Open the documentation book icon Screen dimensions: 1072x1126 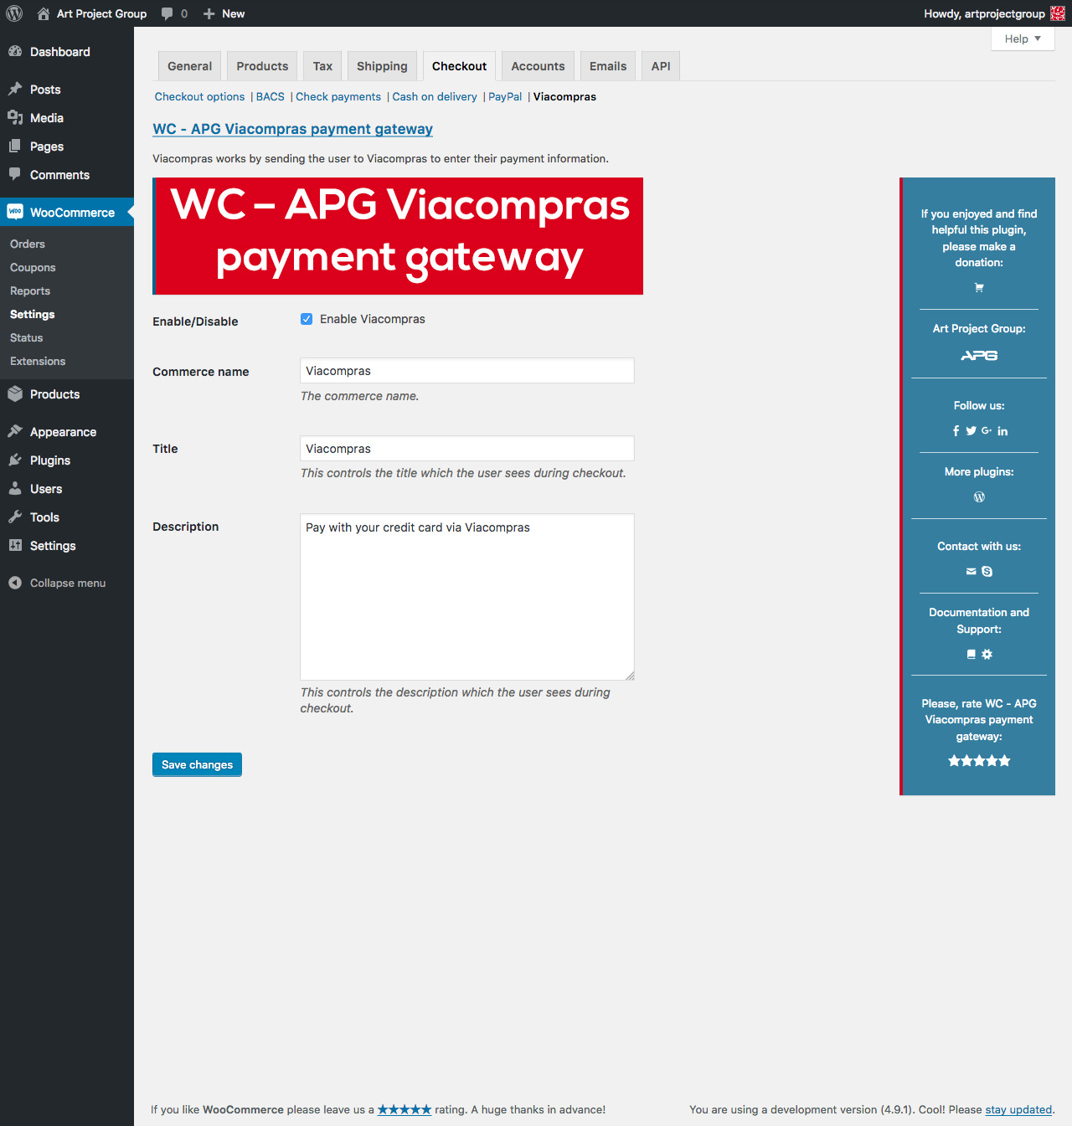[971, 655]
